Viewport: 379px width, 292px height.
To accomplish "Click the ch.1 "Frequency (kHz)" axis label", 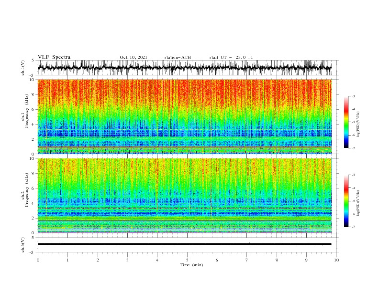I will click(x=27, y=111).
